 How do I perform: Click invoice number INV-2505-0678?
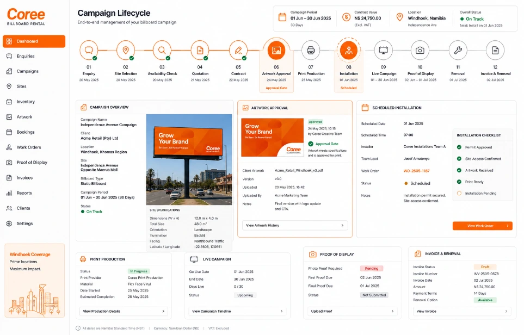click(486, 274)
